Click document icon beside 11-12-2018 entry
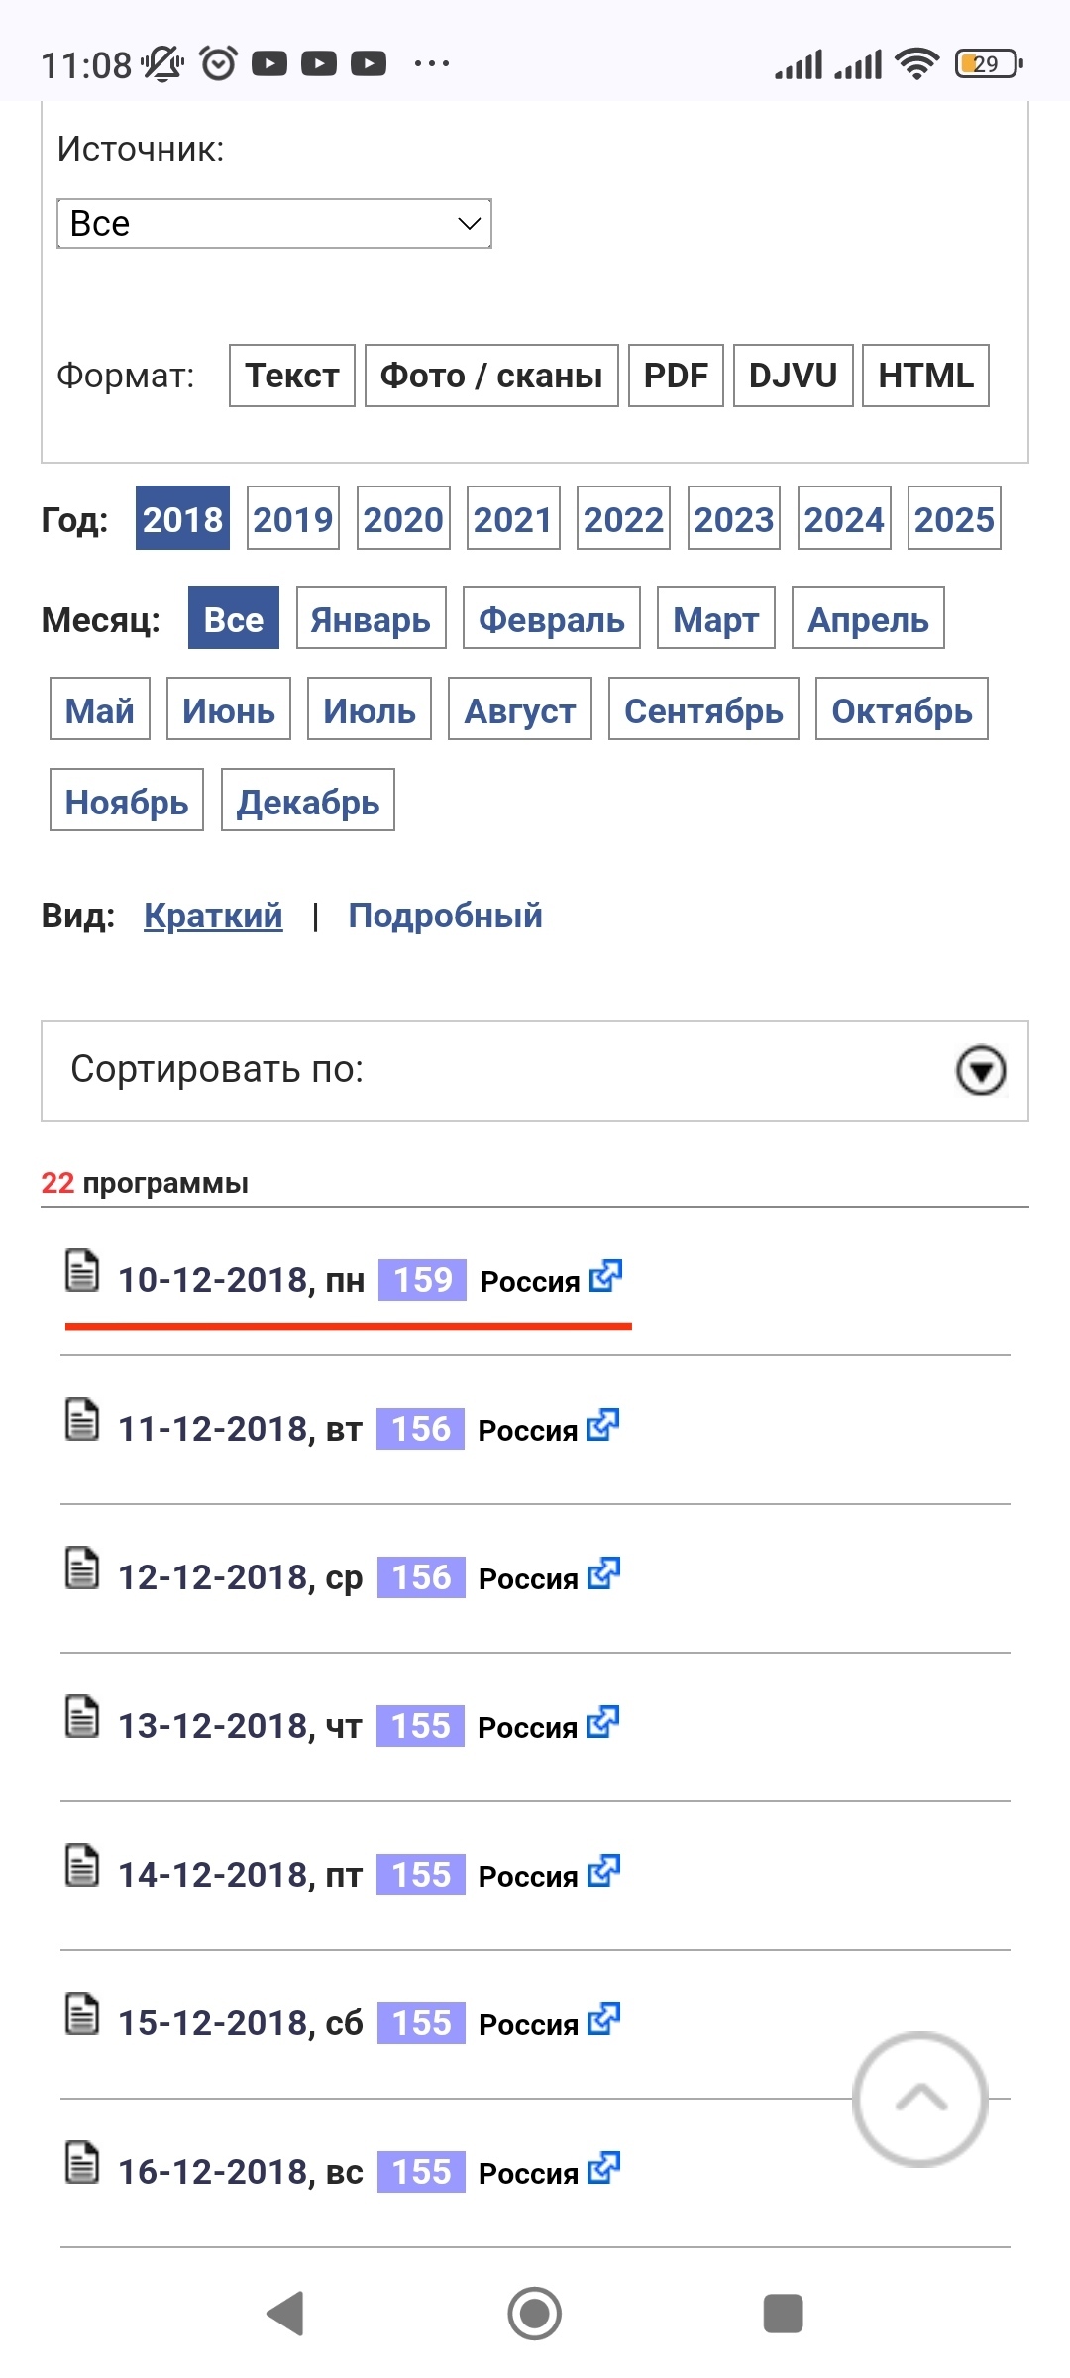The width and height of the screenshot is (1070, 2378). coord(82,1419)
